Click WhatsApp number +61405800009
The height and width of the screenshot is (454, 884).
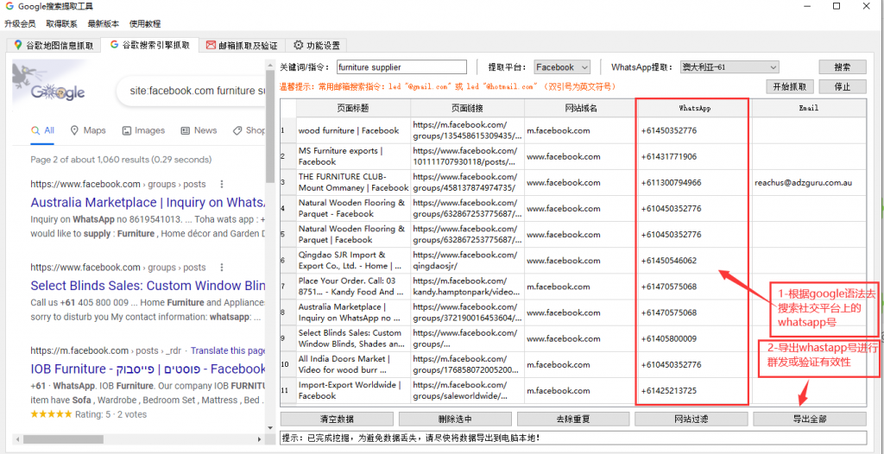pos(669,338)
